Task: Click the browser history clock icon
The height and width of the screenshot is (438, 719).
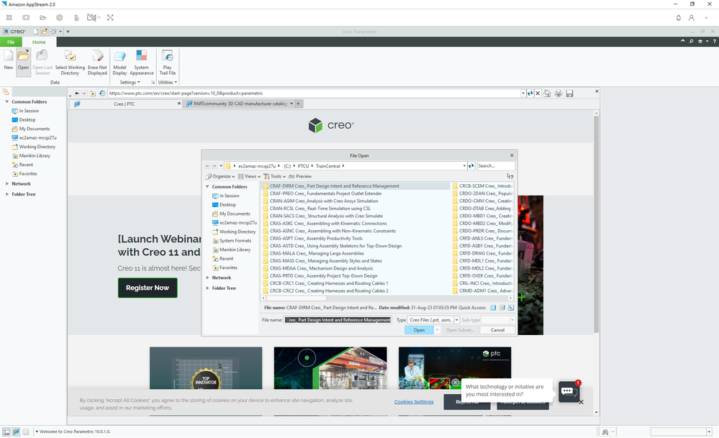Action: [x=102, y=93]
